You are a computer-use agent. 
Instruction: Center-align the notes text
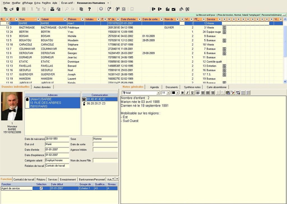203,93
